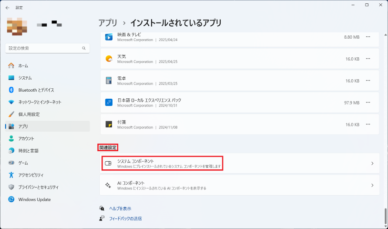This screenshot has width=388, height=229.
Task: Click the 映画 & テレビ app icon
Action: (x=109, y=37)
